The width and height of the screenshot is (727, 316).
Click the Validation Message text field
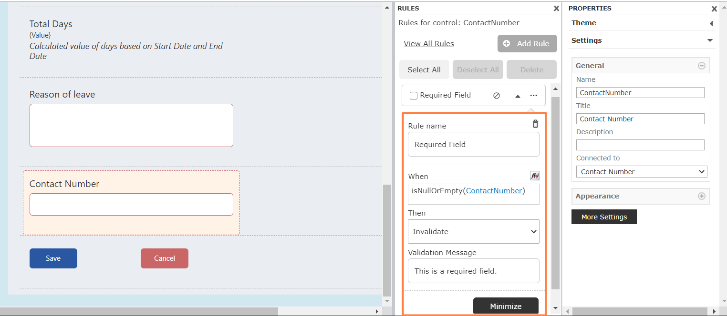coord(474,271)
